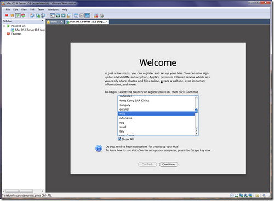Image resolution: width=274 pixels, height=201 pixels.
Task: Open the VM menu
Action: [32, 9]
